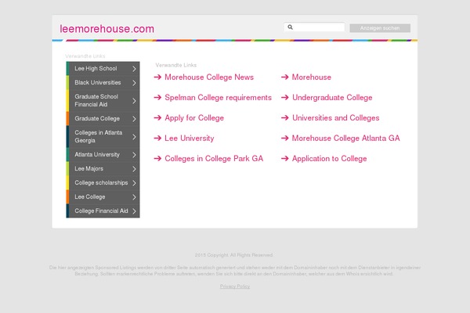Image resolution: width=470 pixels, height=313 pixels.
Task: Focus the search input field
Action: tap(314, 27)
